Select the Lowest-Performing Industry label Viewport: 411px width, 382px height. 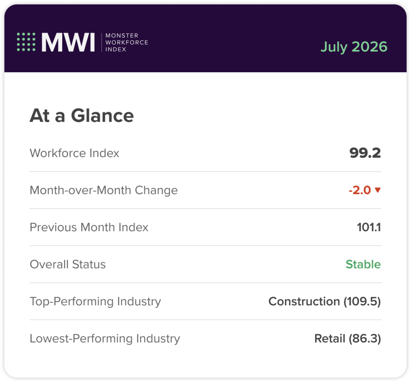click(105, 339)
